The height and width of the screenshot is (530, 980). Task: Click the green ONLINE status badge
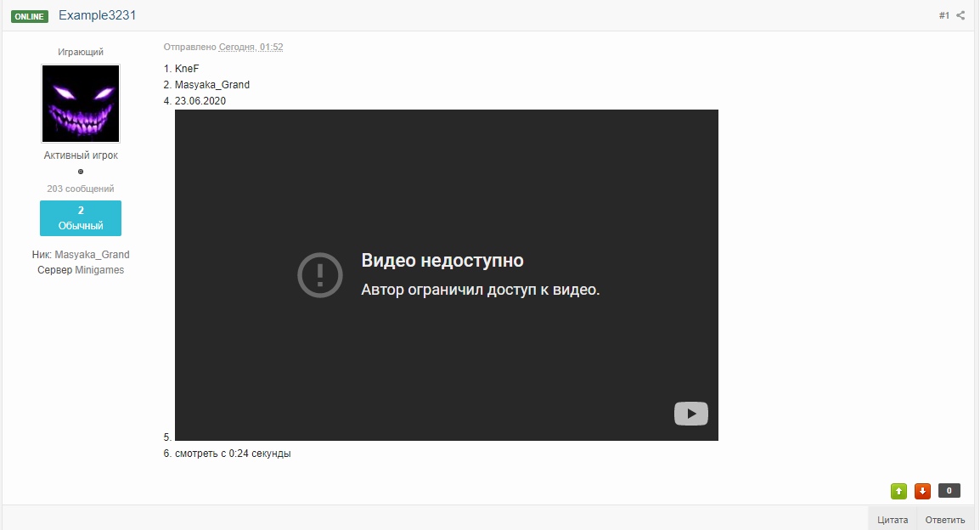30,16
